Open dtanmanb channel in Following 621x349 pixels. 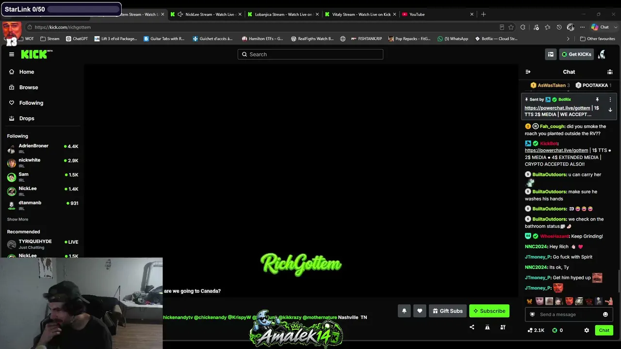click(x=43, y=205)
